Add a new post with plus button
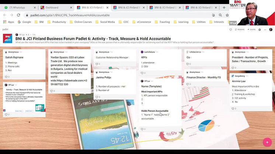Image resolution: width=275 pixels, height=154 pixels. point(267,142)
